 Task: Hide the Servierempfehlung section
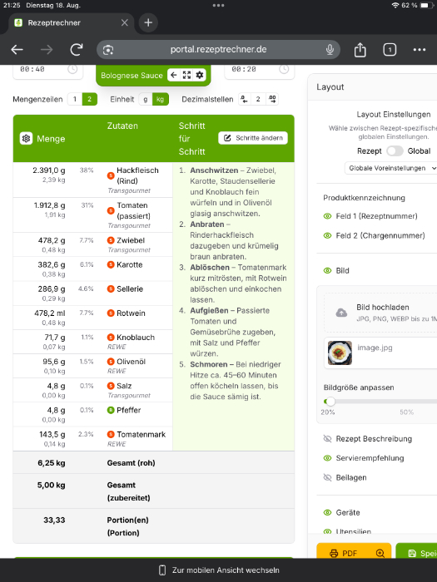point(327,458)
